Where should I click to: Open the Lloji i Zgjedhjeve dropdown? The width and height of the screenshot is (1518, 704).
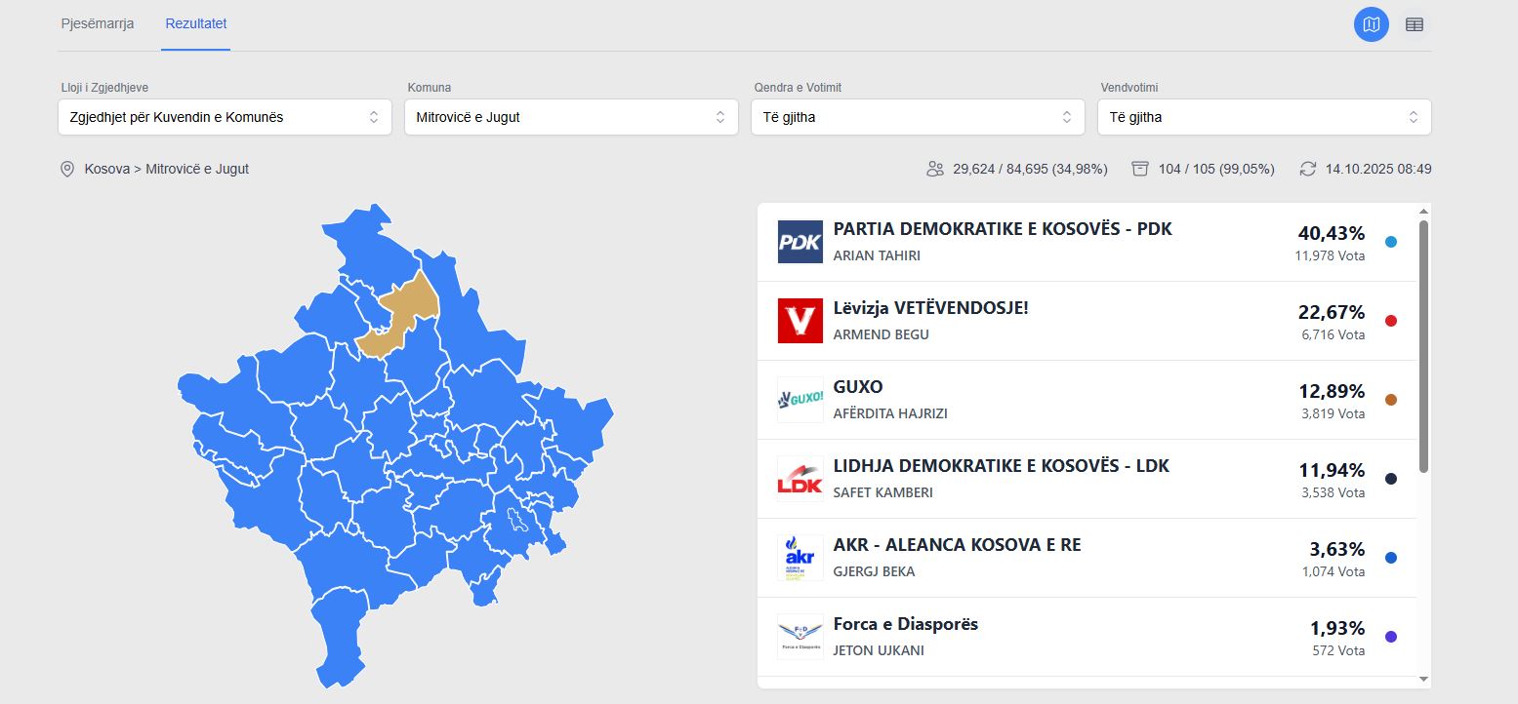(x=225, y=117)
